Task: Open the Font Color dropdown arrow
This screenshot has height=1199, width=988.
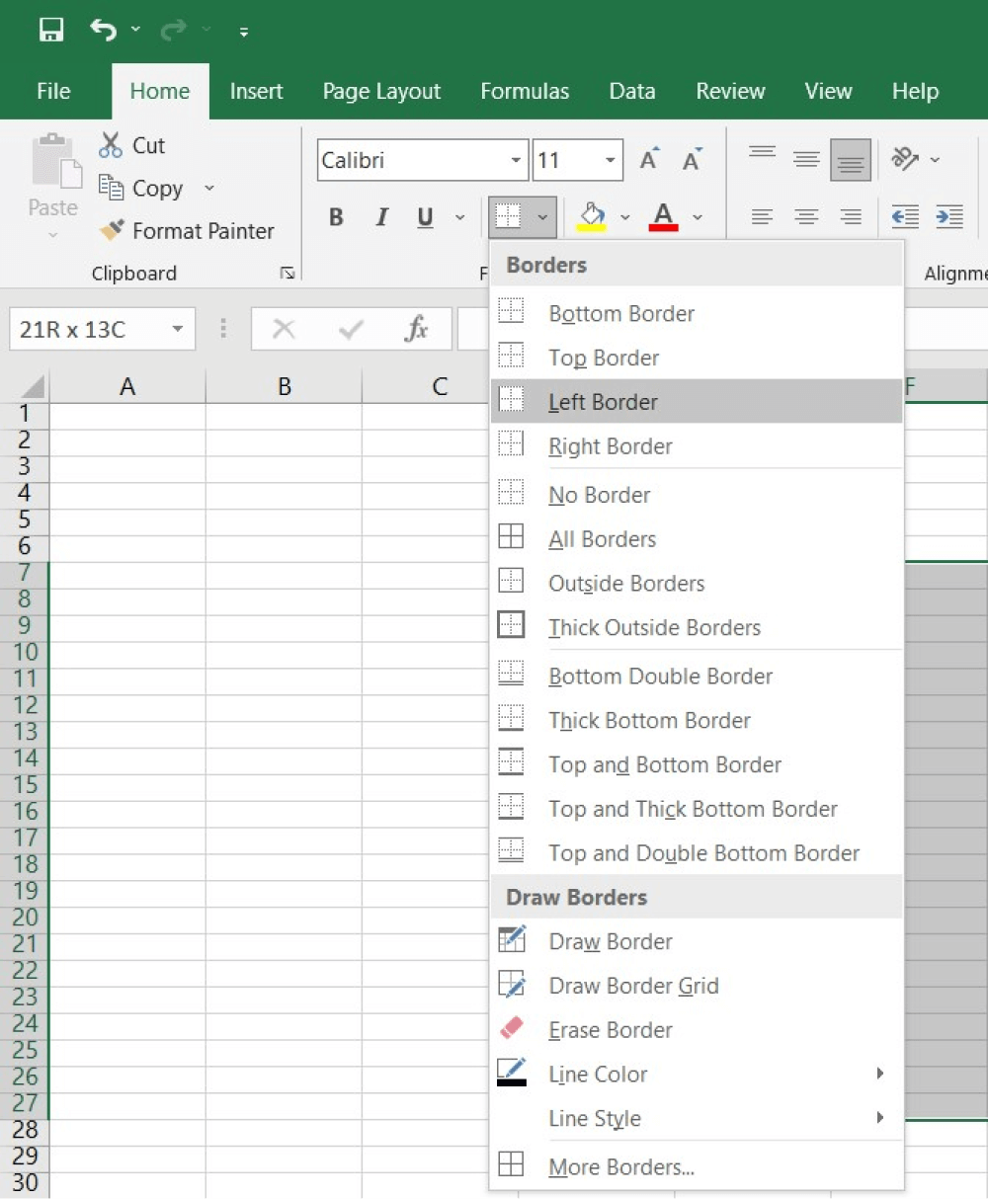Action: (698, 217)
